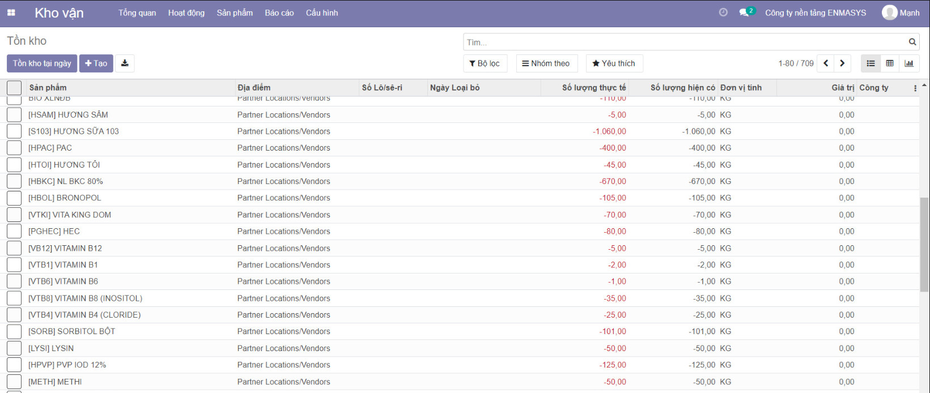Open the Báo cáo menu
Image resolution: width=930 pixels, height=393 pixels.
[x=279, y=13]
